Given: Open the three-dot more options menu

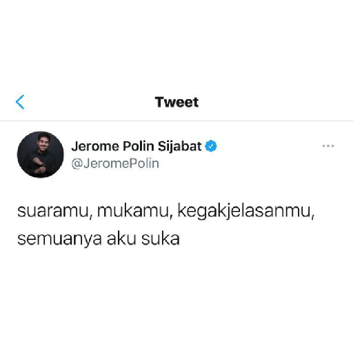Looking at the screenshot, I should point(328,145).
